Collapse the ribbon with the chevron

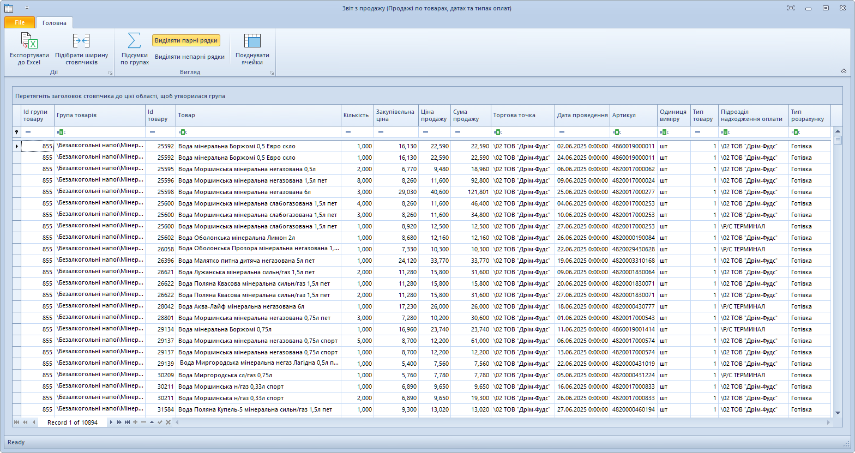click(844, 71)
